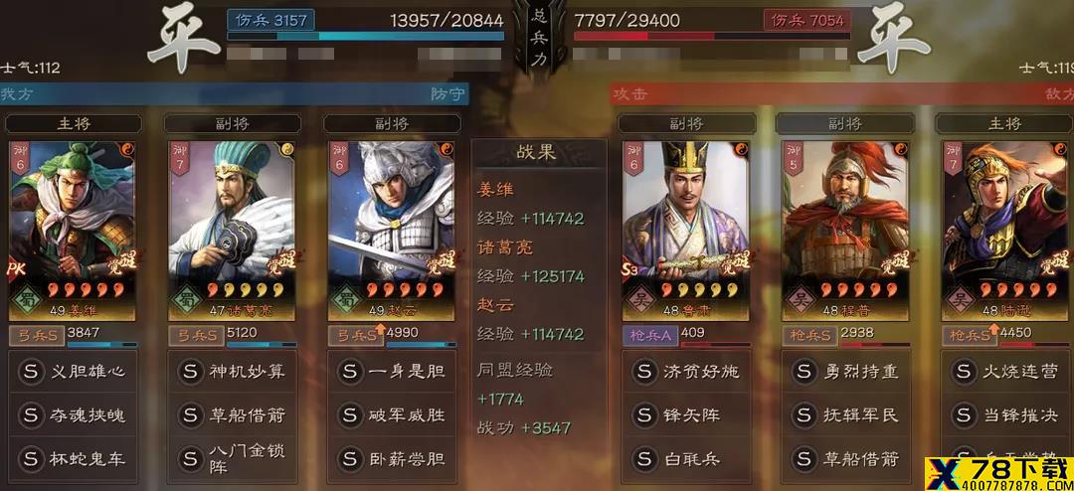Select Zhao Yun (赵云) general card

391,231
